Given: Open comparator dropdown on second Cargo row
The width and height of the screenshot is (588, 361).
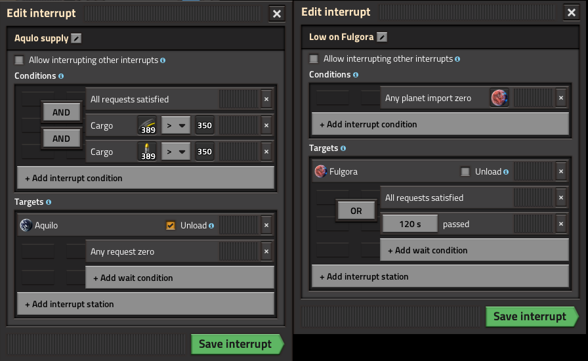Looking at the screenshot, I should tap(176, 152).
